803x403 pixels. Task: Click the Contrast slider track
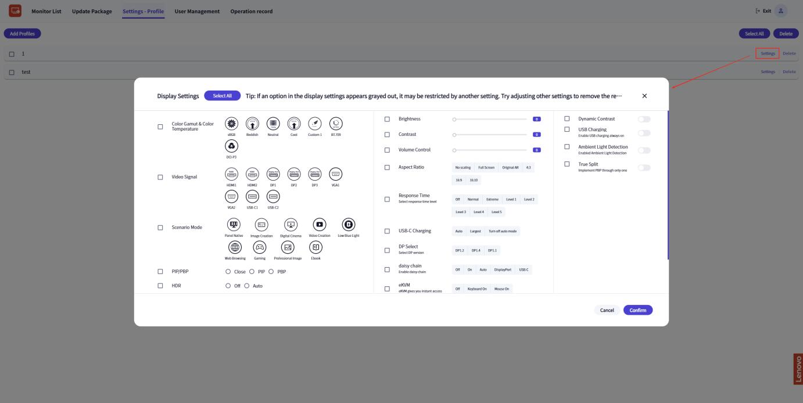pos(490,134)
